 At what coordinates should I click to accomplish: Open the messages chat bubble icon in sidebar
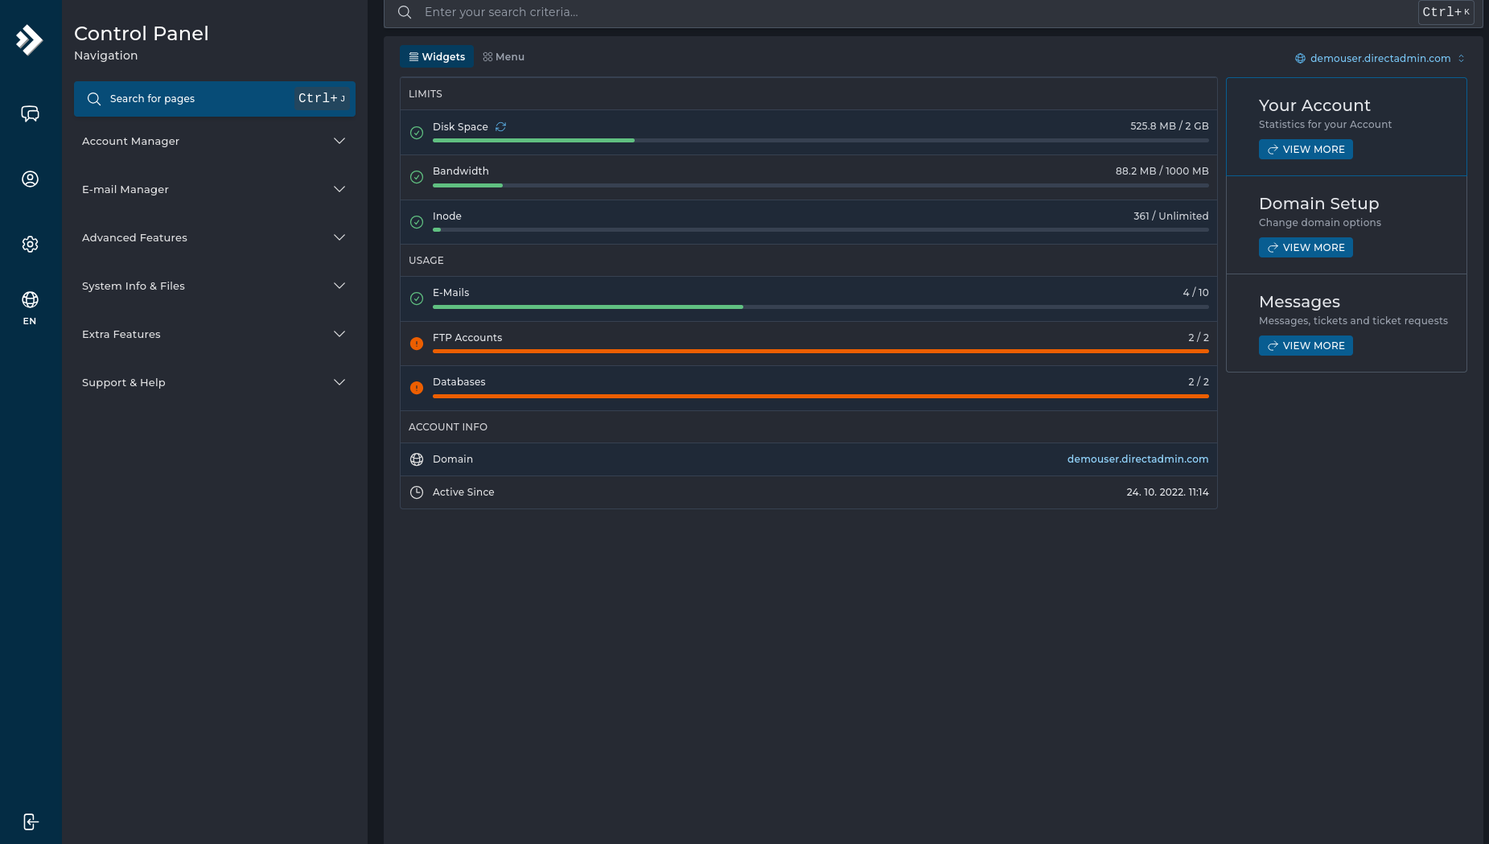point(30,114)
